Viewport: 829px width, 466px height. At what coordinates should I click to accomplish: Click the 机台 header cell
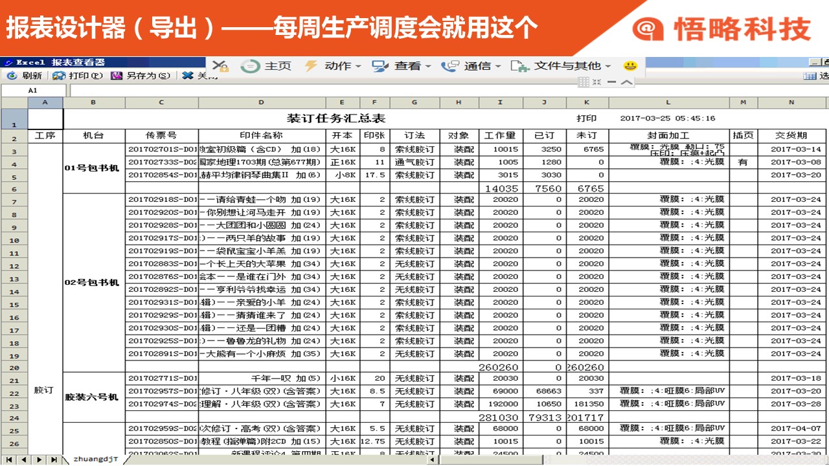coord(94,136)
